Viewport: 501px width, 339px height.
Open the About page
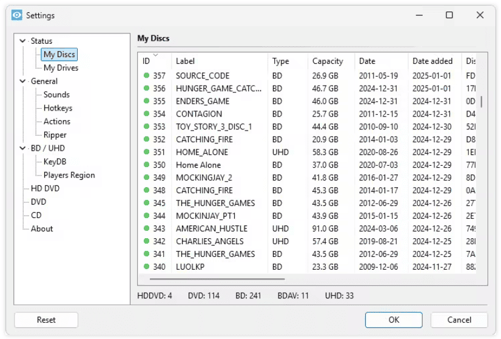coord(42,229)
